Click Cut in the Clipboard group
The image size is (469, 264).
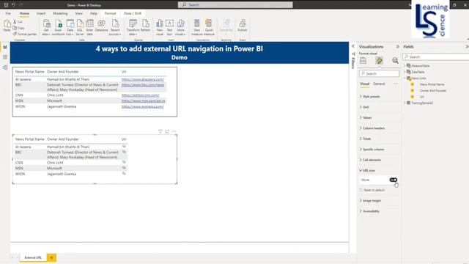pos(18,22)
